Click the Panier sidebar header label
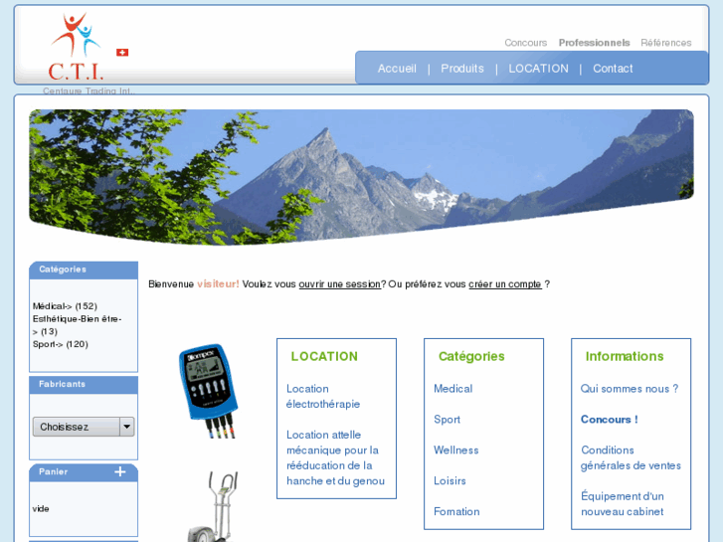Viewport: 723px width, 542px height. pos(53,471)
